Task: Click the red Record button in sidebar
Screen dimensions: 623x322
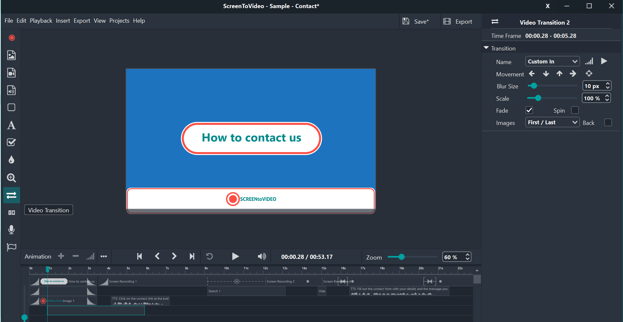Action: tap(12, 38)
